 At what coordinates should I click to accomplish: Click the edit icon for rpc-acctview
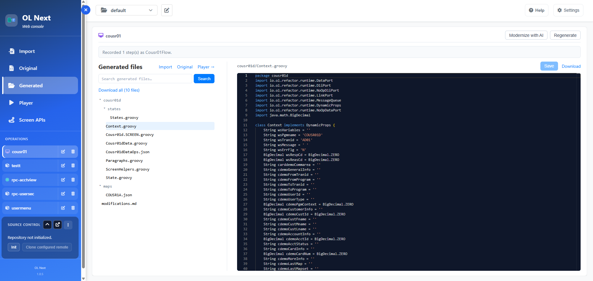[63, 180]
